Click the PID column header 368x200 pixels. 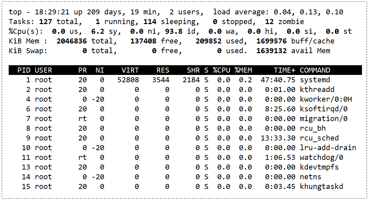click(x=24, y=70)
